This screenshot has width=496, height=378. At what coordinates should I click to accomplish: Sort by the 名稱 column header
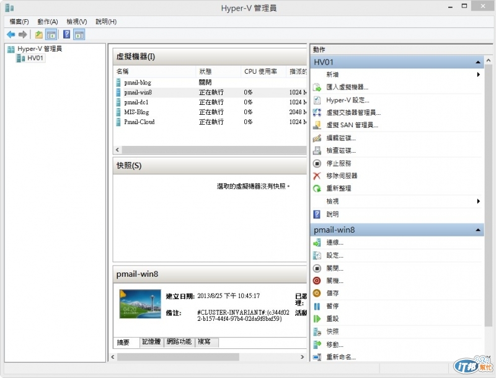[154, 71]
